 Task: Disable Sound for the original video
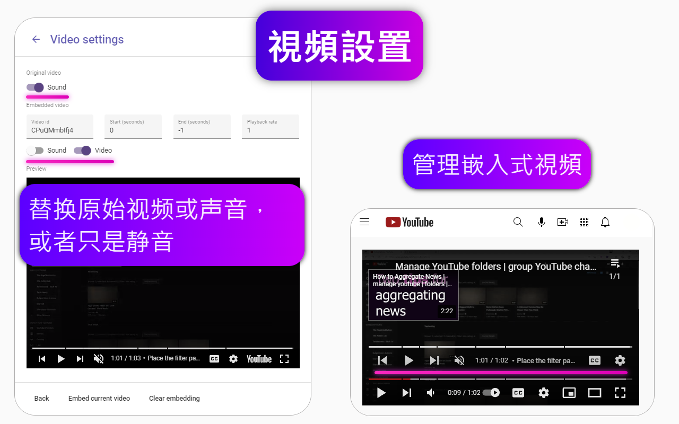point(34,87)
